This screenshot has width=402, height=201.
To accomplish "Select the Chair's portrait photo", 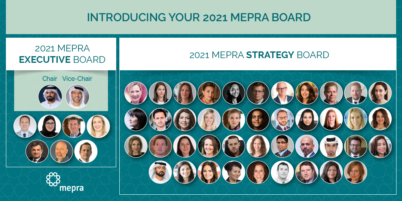I will 50,97.
